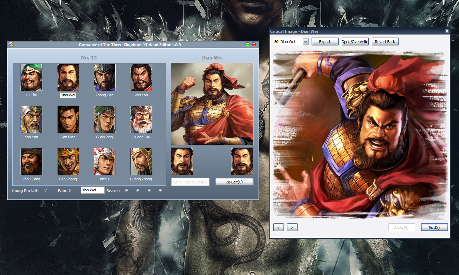Select the Taishi Ci portrait thumbnail
This screenshot has height=275, width=459.
point(105,162)
